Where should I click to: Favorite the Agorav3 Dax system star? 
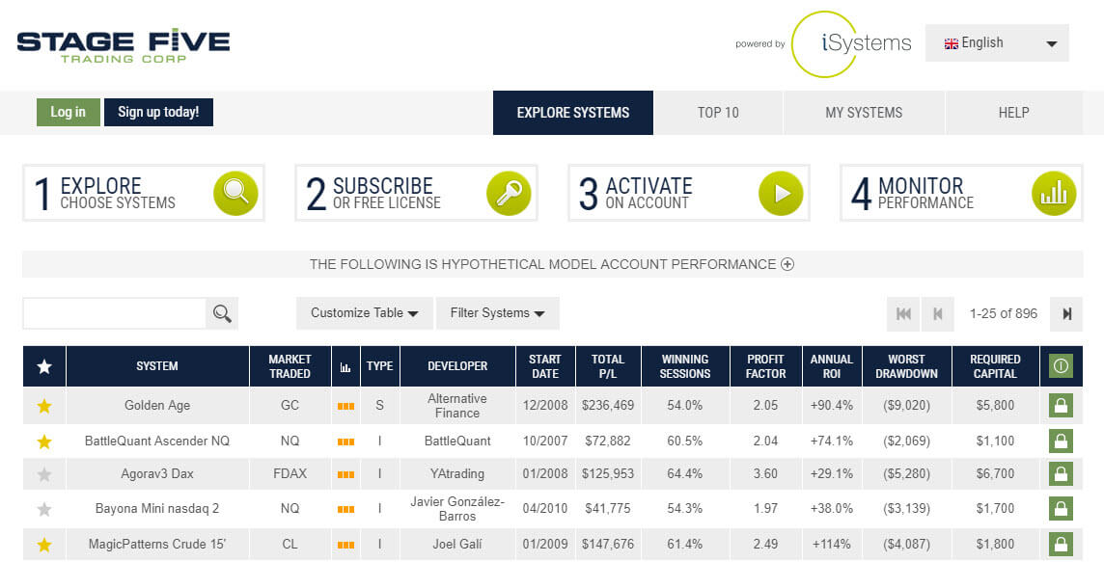click(x=44, y=474)
